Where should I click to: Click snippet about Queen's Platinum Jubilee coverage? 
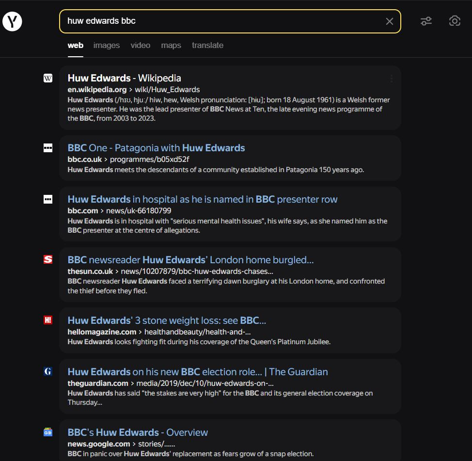point(199,342)
